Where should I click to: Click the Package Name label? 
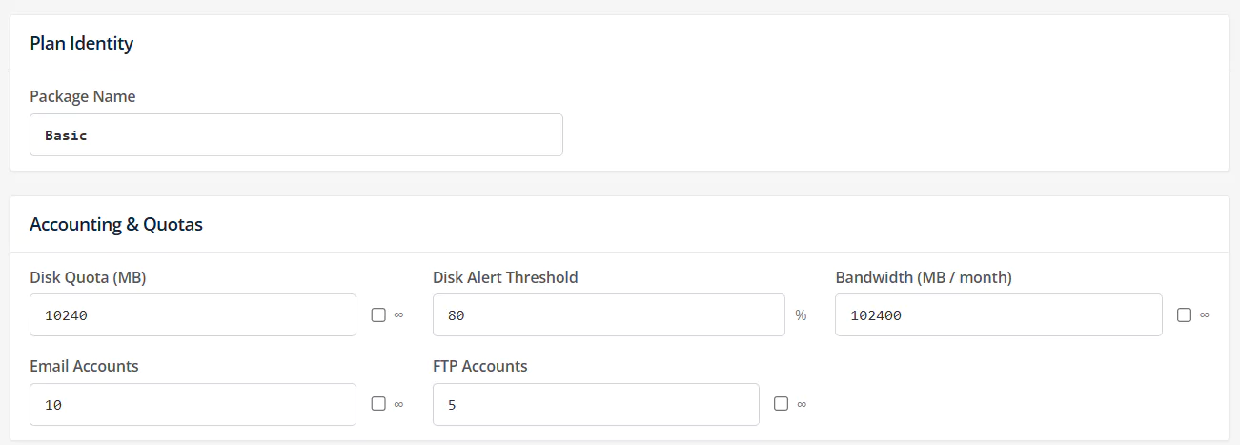tap(83, 96)
